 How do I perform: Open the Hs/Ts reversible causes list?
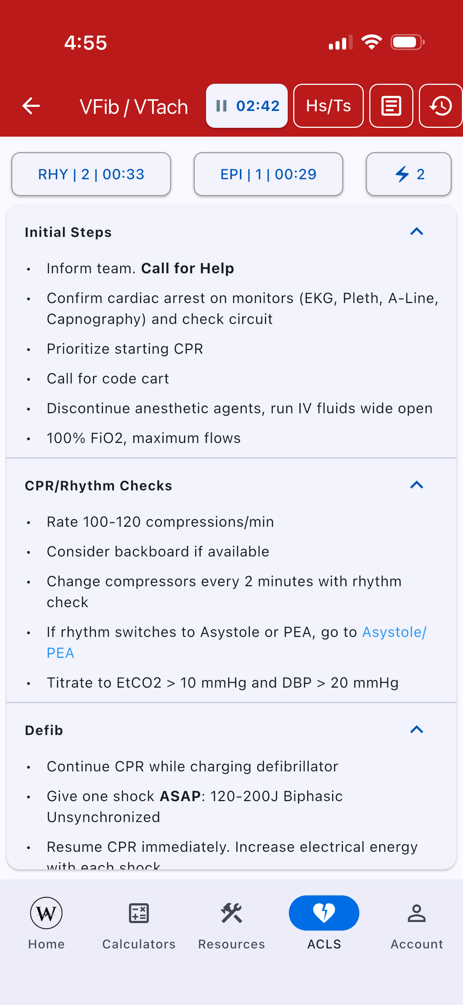pos(328,106)
